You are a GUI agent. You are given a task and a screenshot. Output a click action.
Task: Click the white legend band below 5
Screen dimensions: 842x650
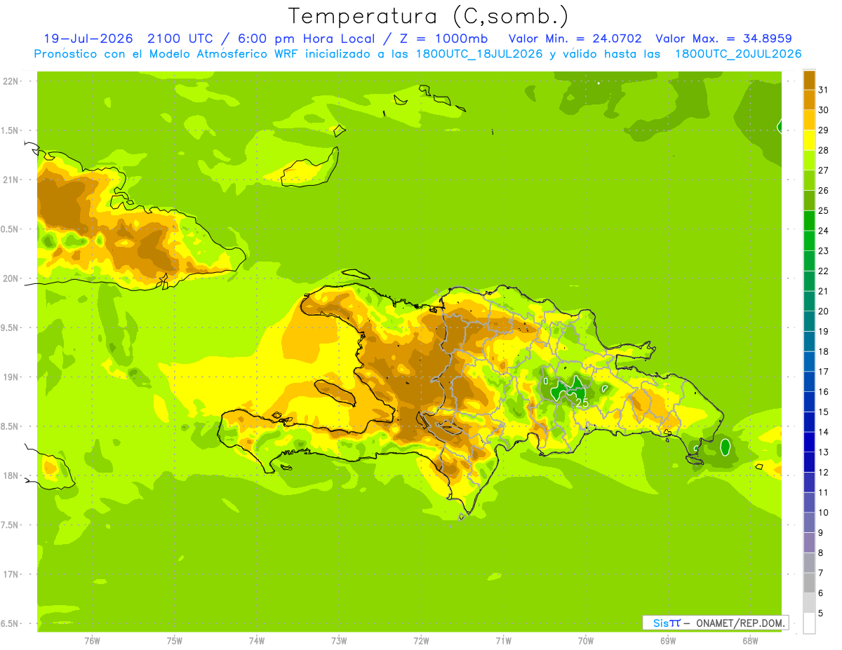click(809, 623)
